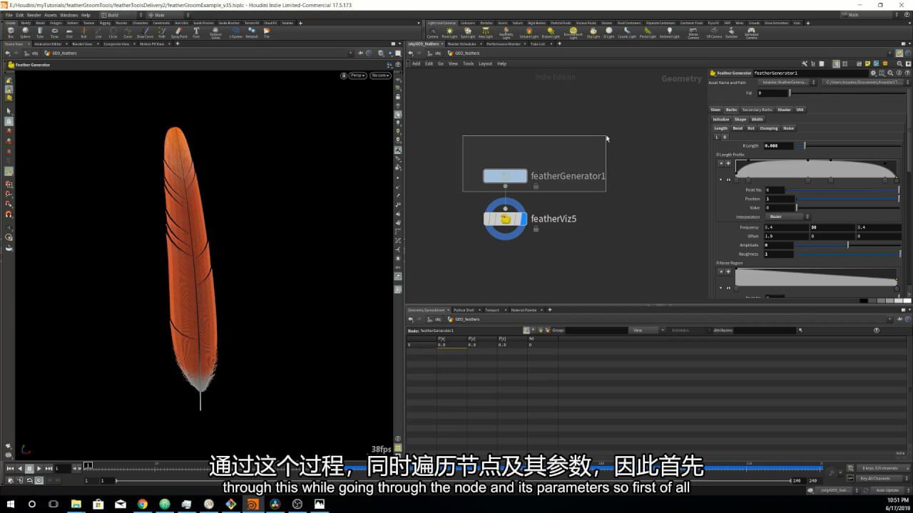Open the No cam dropdown
The width and height of the screenshot is (913, 513).
pos(379,76)
